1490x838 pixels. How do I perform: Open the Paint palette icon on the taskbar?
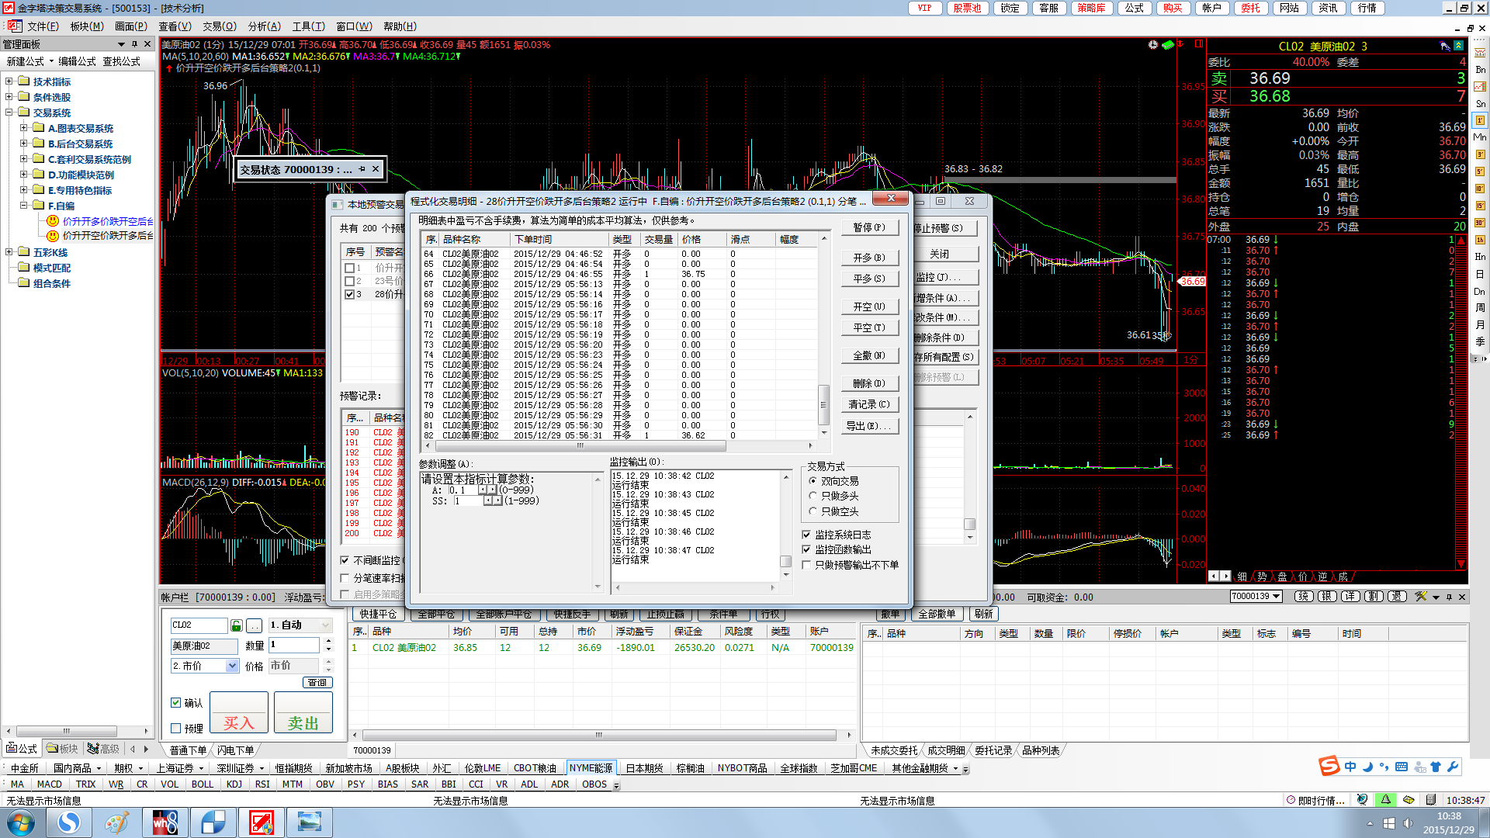tap(117, 822)
